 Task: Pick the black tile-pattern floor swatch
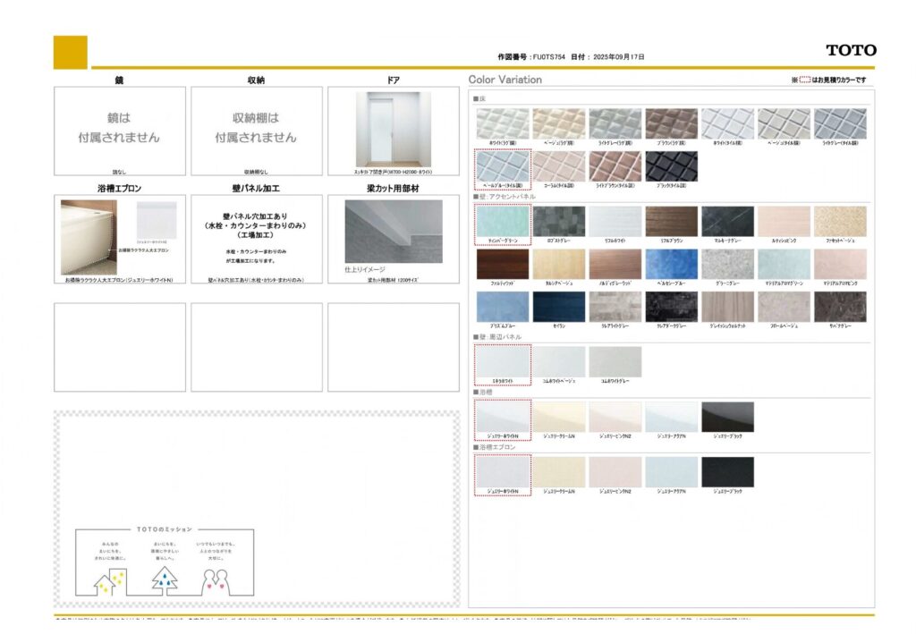[x=671, y=165]
